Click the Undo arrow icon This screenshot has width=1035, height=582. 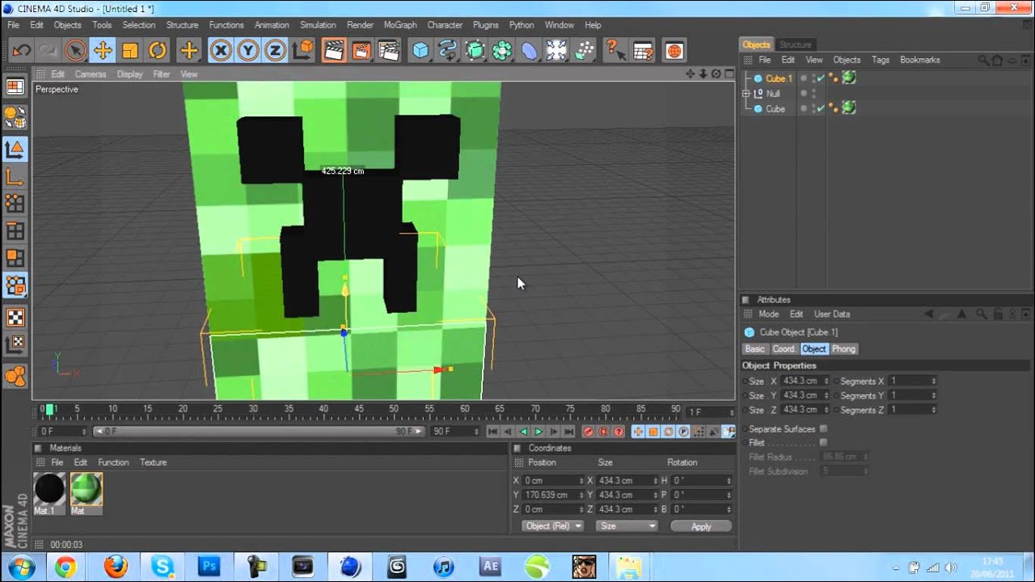(x=21, y=51)
